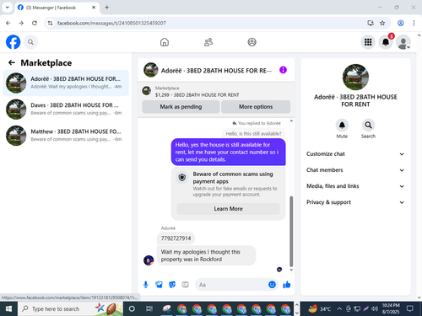The width and height of the screenshot is (422, 316).
Task: Open the Groups icon in top navigation
Action: (x=252, y=42)
